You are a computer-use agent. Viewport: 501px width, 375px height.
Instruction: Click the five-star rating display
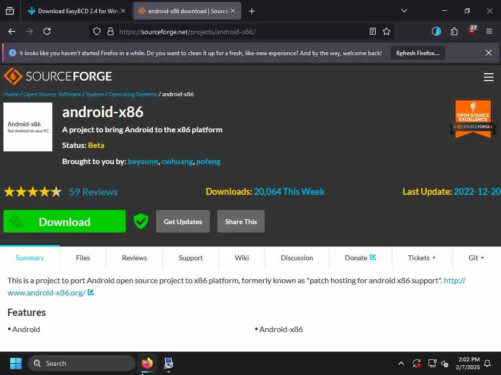click(x=33, y=191)
